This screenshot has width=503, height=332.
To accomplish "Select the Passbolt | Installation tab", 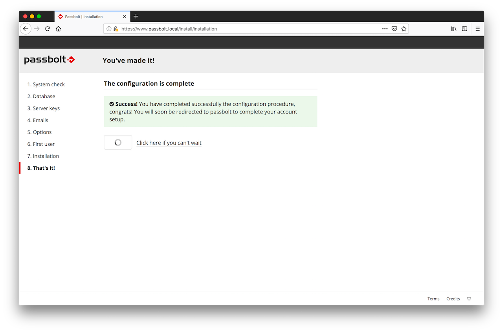I will click(92, 17).
